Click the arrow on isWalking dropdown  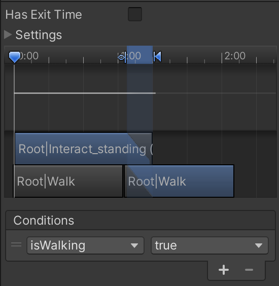tap(134, 245)
